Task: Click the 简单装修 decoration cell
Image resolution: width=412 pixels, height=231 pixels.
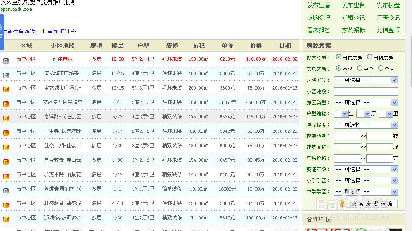Action: 172,189
